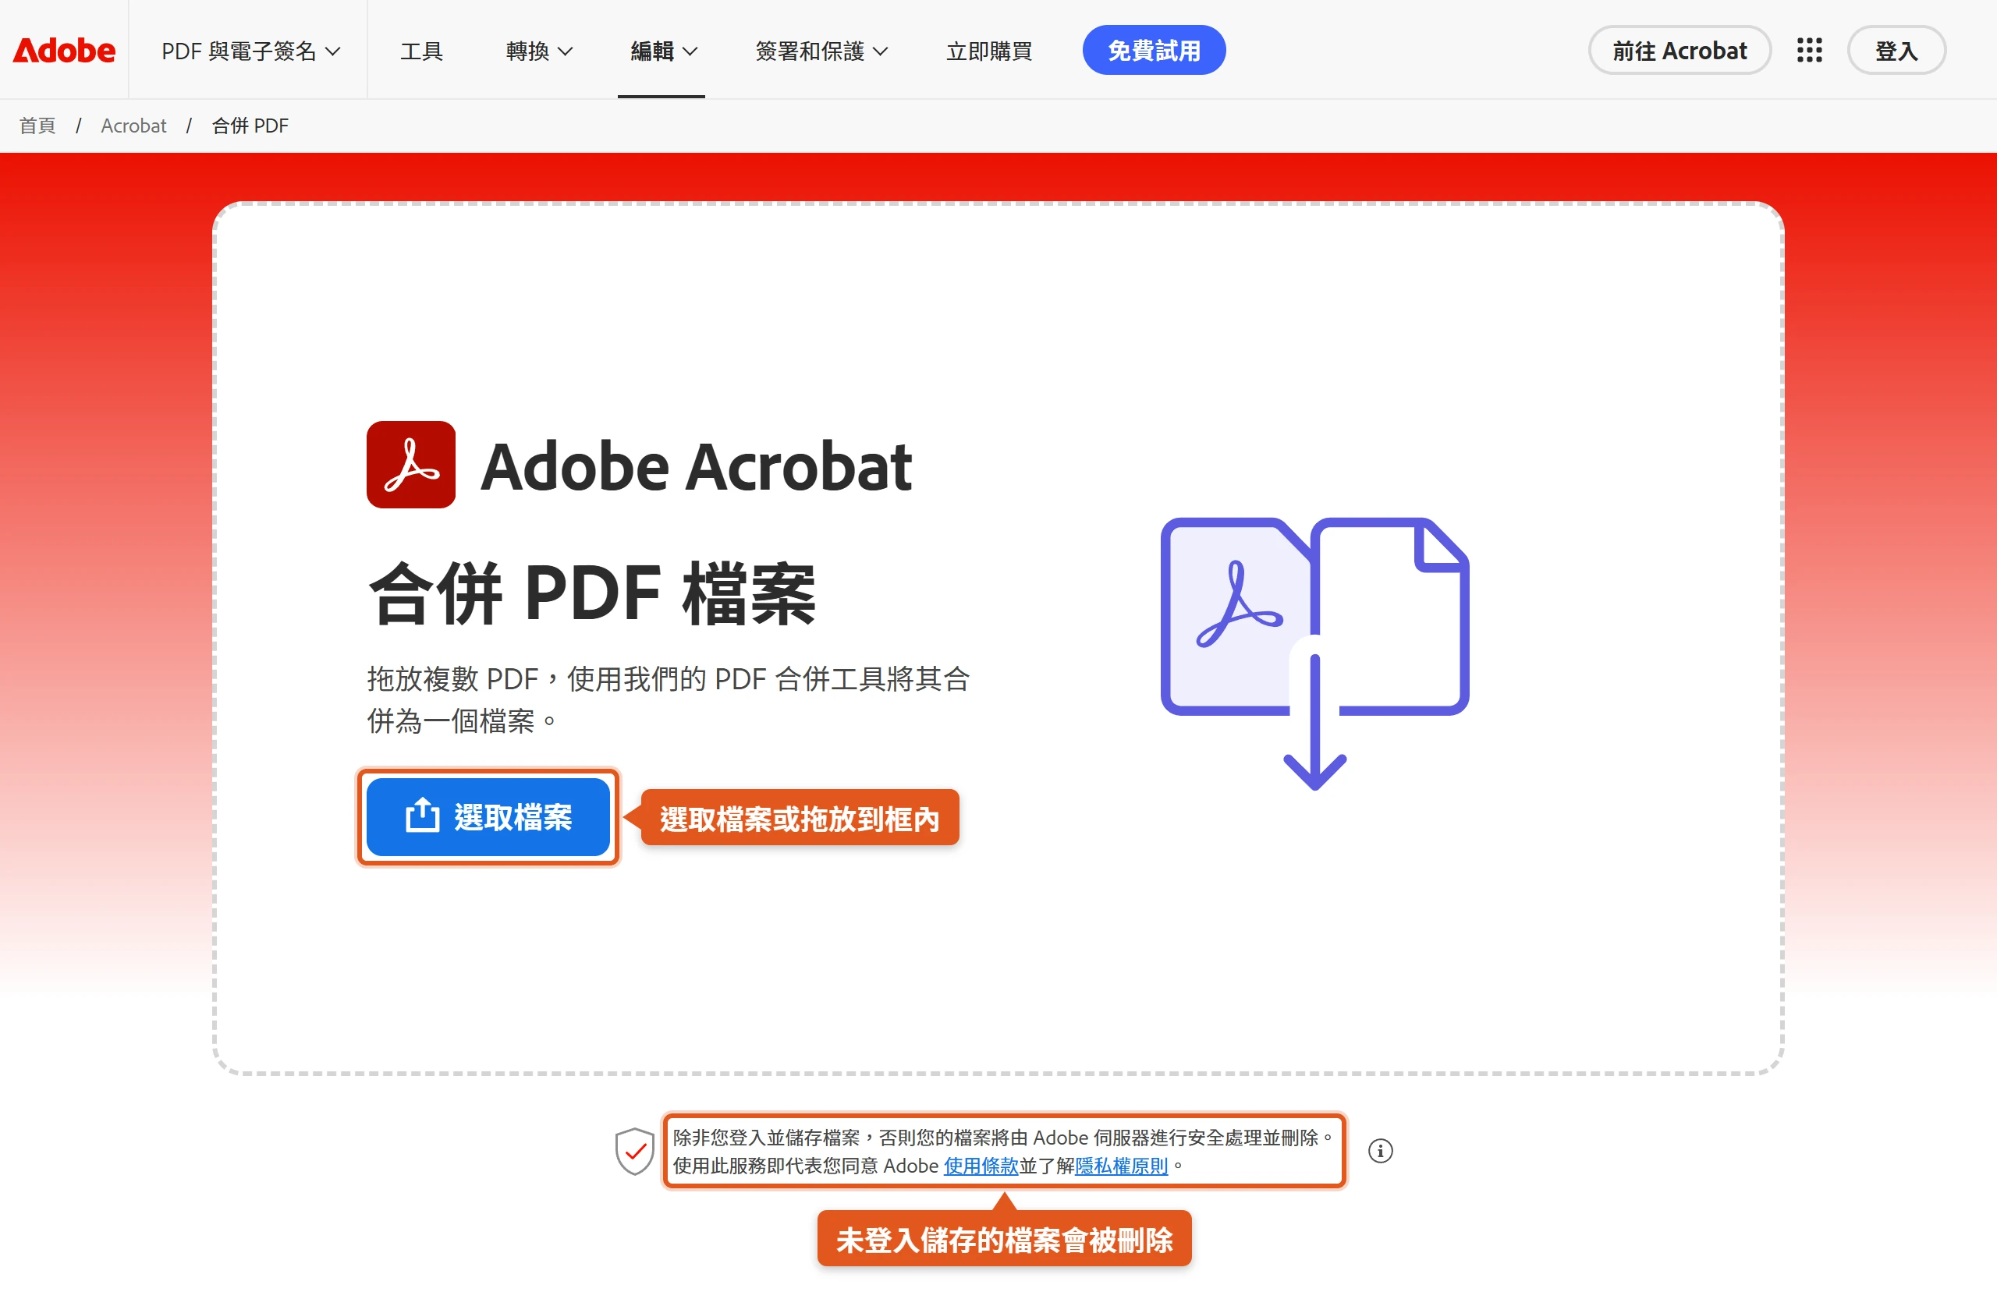Click the merge PDF documents illustration
The height and width of the screenshot is (1299, 1997).
pos(1314,653)
